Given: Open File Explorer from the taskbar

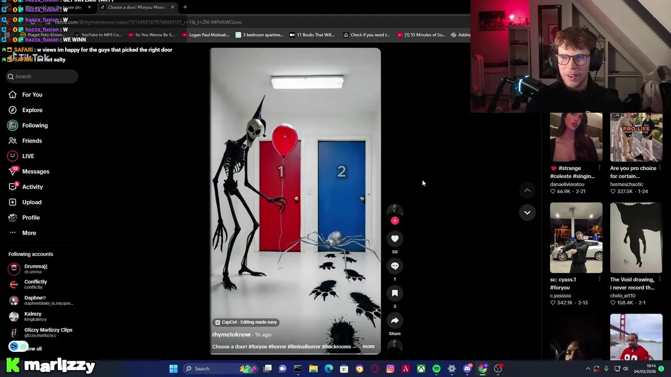Looking at the screenshot, I should click(313, 369).
